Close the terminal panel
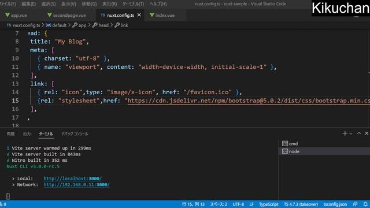The image size is (370, 208). coord(367,133)
